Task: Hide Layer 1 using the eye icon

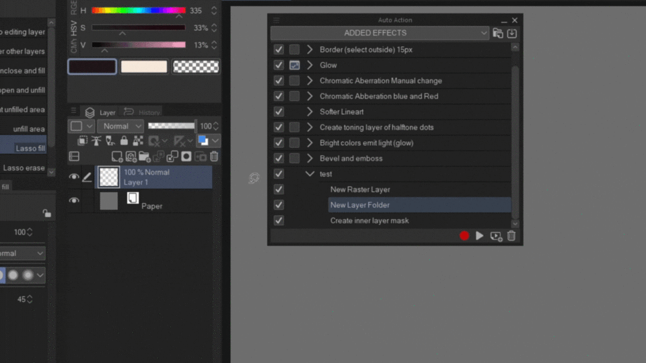Action: coord(74,177)
